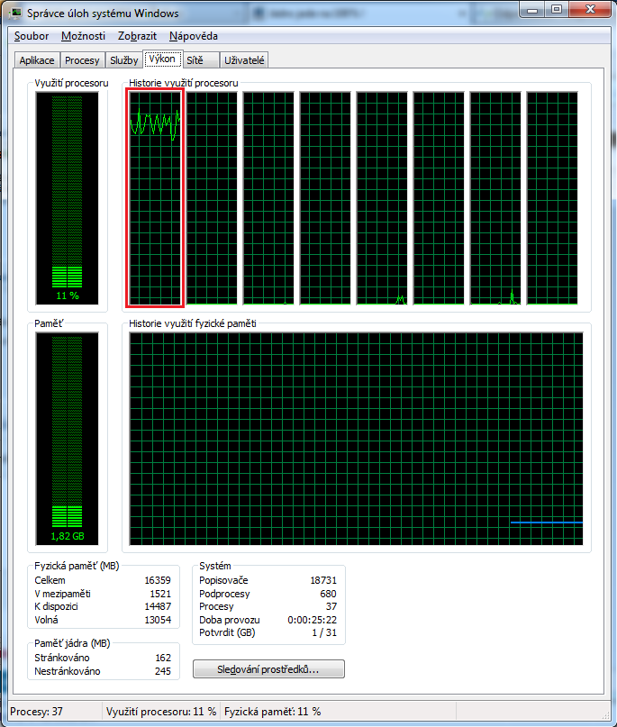The image size is (617, 727).
Task: Click the Podprocesy value 680
Action: 328,594
